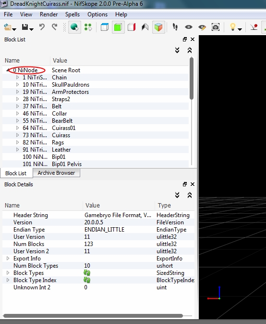
Task: Click the Undo arrow in toolbar
Action: (x=42, y=27)
